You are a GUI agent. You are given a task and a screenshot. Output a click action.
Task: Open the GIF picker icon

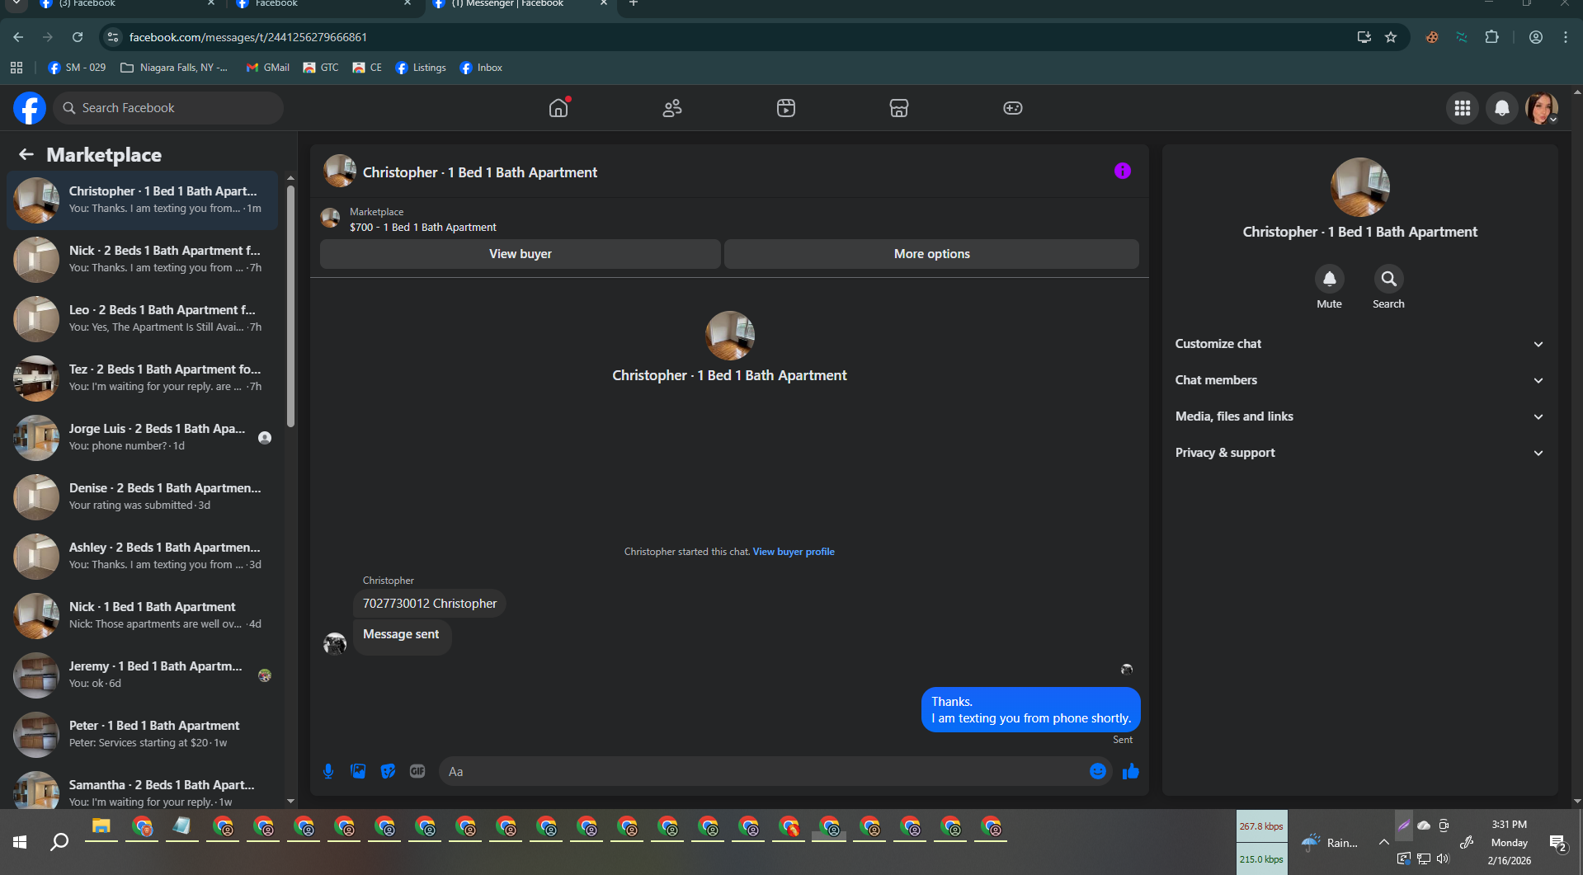pos(417,771)
